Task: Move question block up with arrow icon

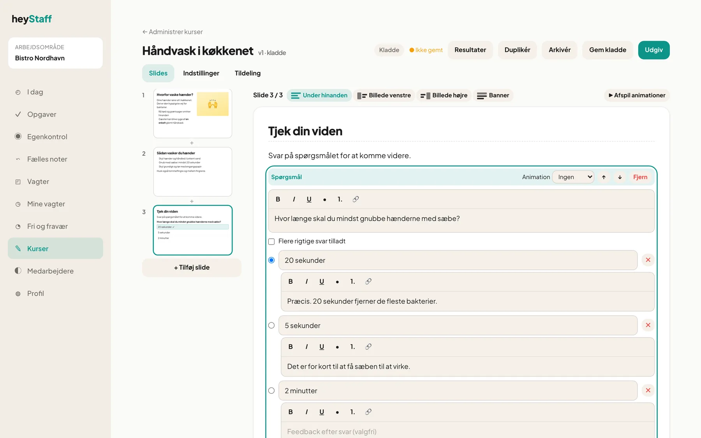Action: tap(604, 177)
